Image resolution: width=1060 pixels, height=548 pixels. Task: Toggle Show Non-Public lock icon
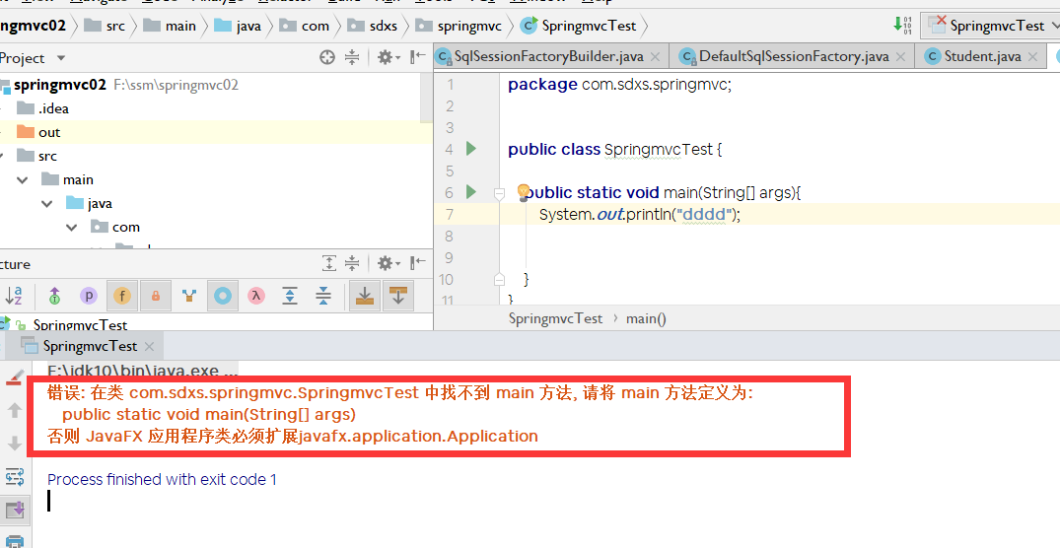[x=156, y=296]
